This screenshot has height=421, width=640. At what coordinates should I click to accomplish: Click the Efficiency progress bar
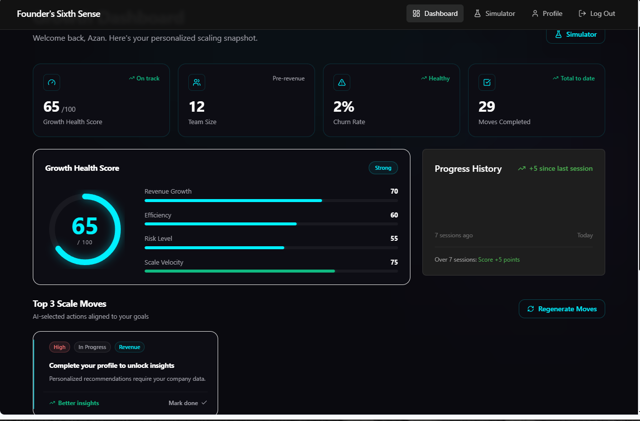point(271,224)
